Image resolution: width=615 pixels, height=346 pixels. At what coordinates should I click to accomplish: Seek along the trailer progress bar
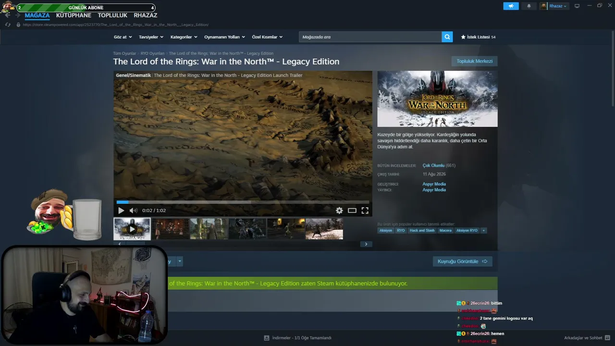tap(243, 202)
